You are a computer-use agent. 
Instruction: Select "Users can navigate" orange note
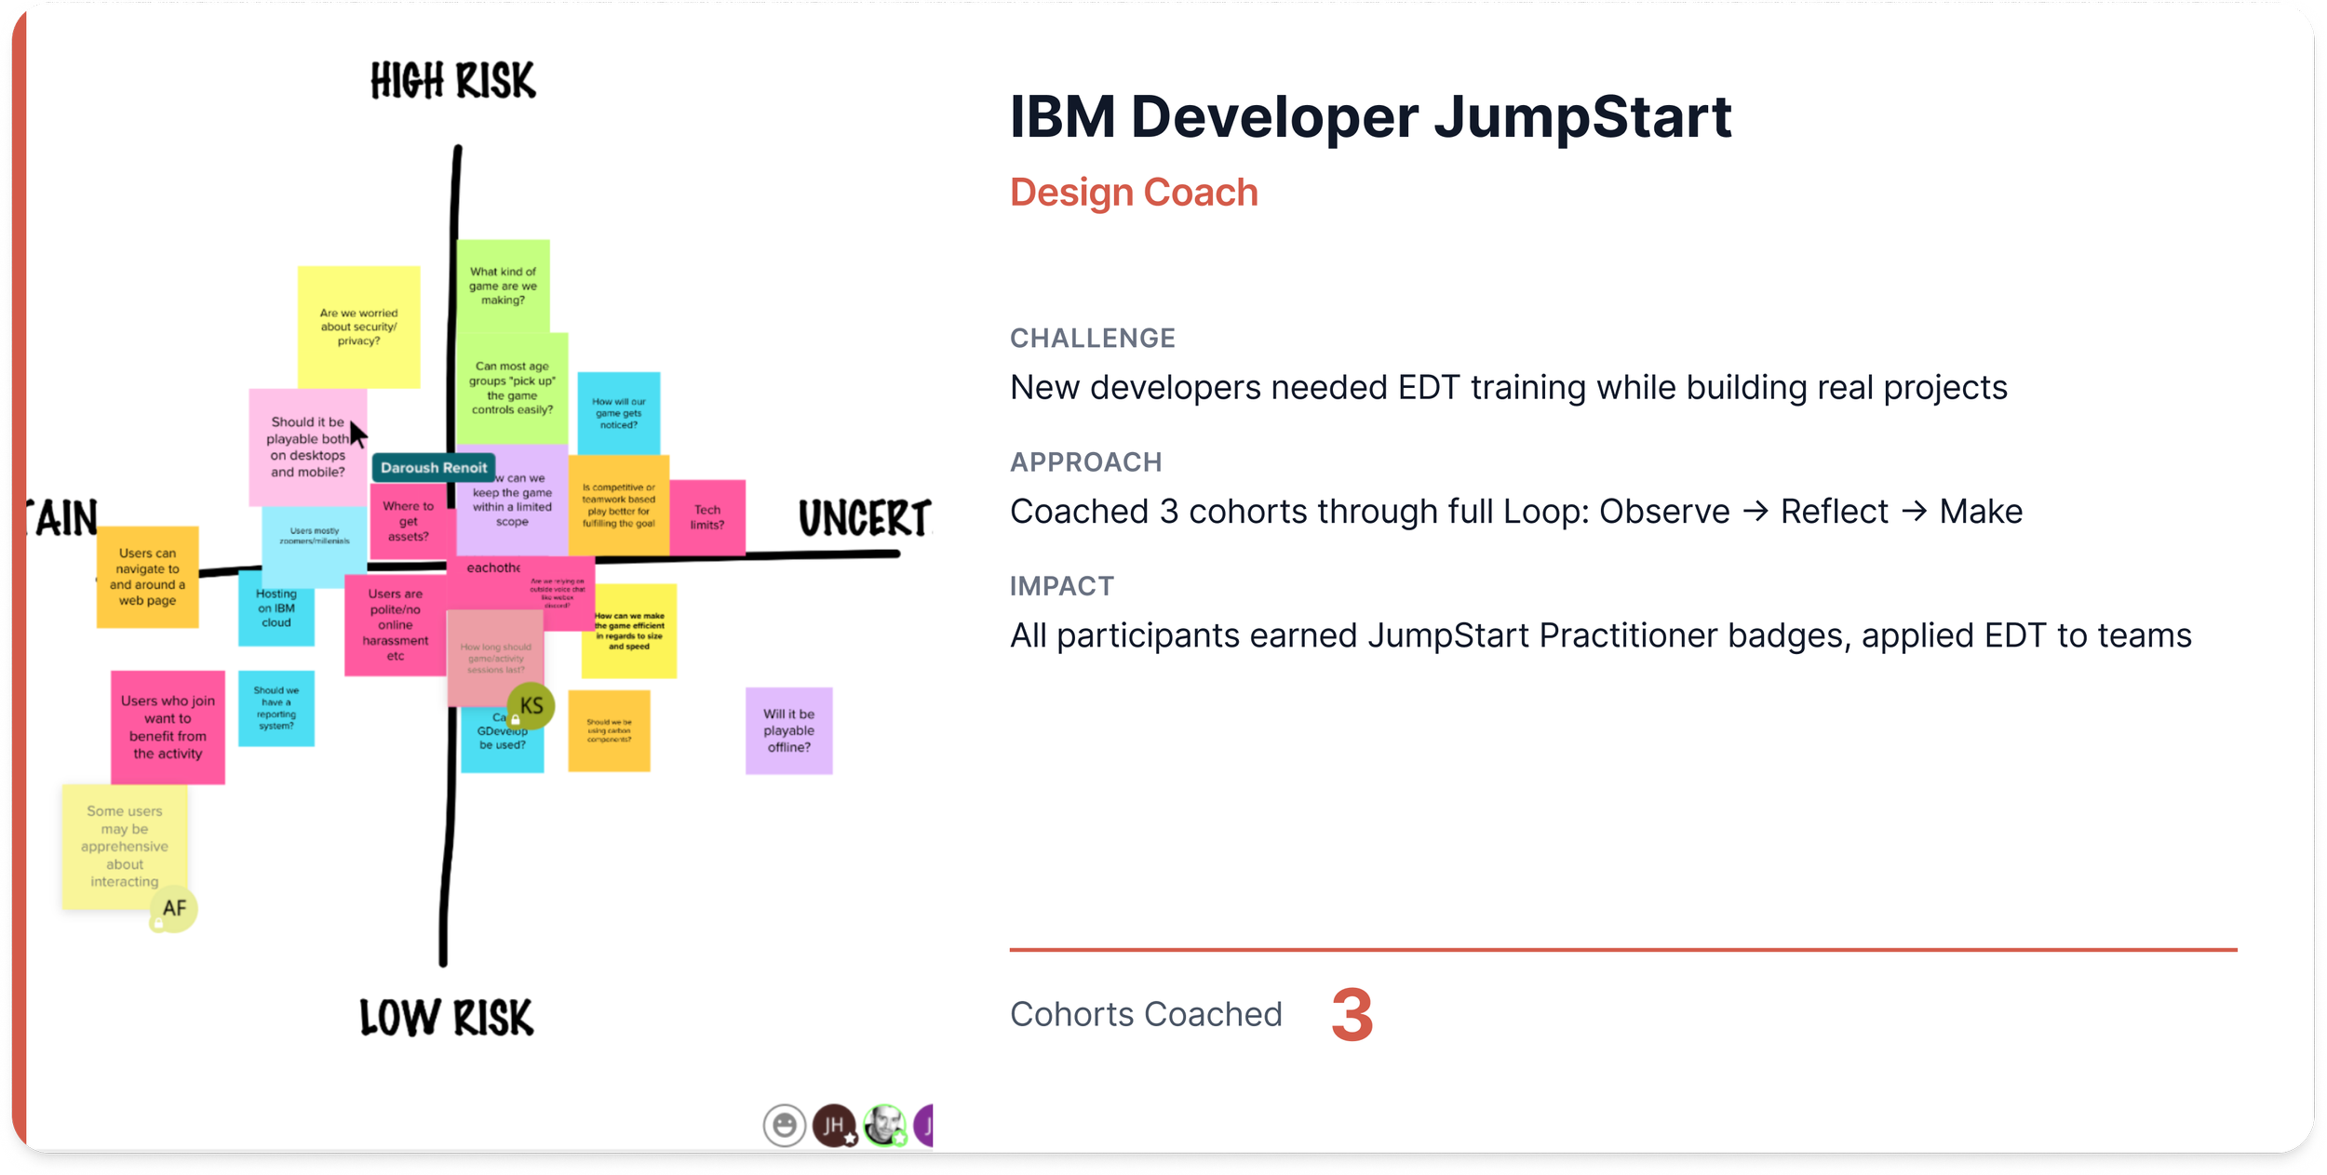pyautogui.click(x=147, y=577)
